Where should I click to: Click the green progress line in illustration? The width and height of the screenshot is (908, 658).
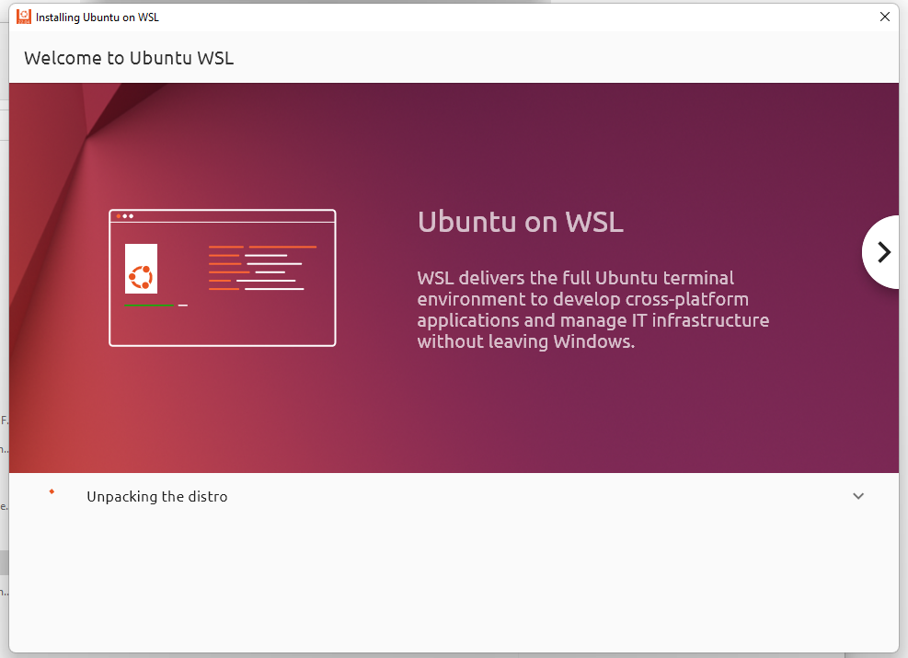pyautogui.click(x=148, y=306)
